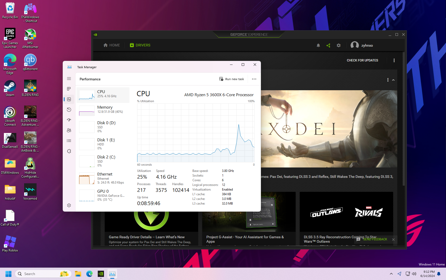
Task: Select Steam desktop icon
Action: tap(10, 88)
